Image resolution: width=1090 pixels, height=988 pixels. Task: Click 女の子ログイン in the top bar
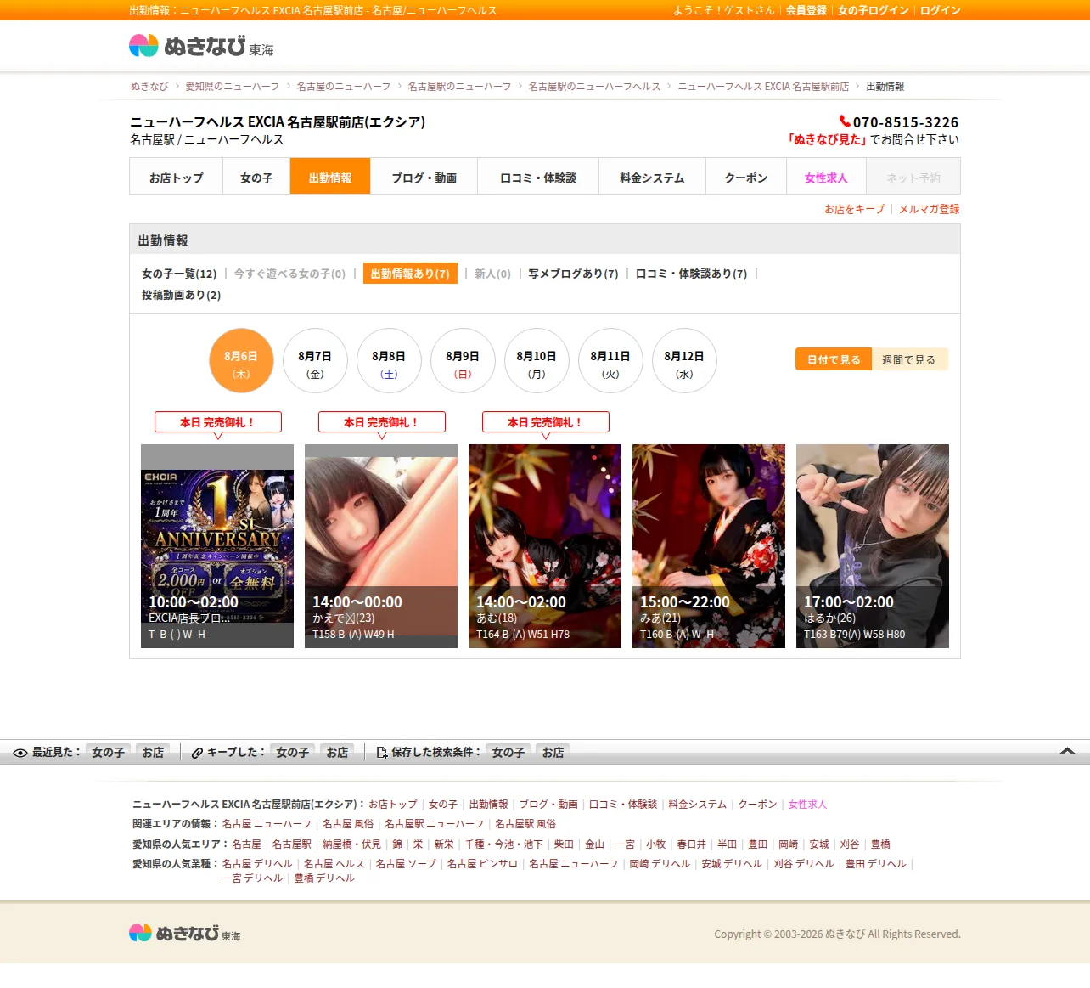coord(873,10)
